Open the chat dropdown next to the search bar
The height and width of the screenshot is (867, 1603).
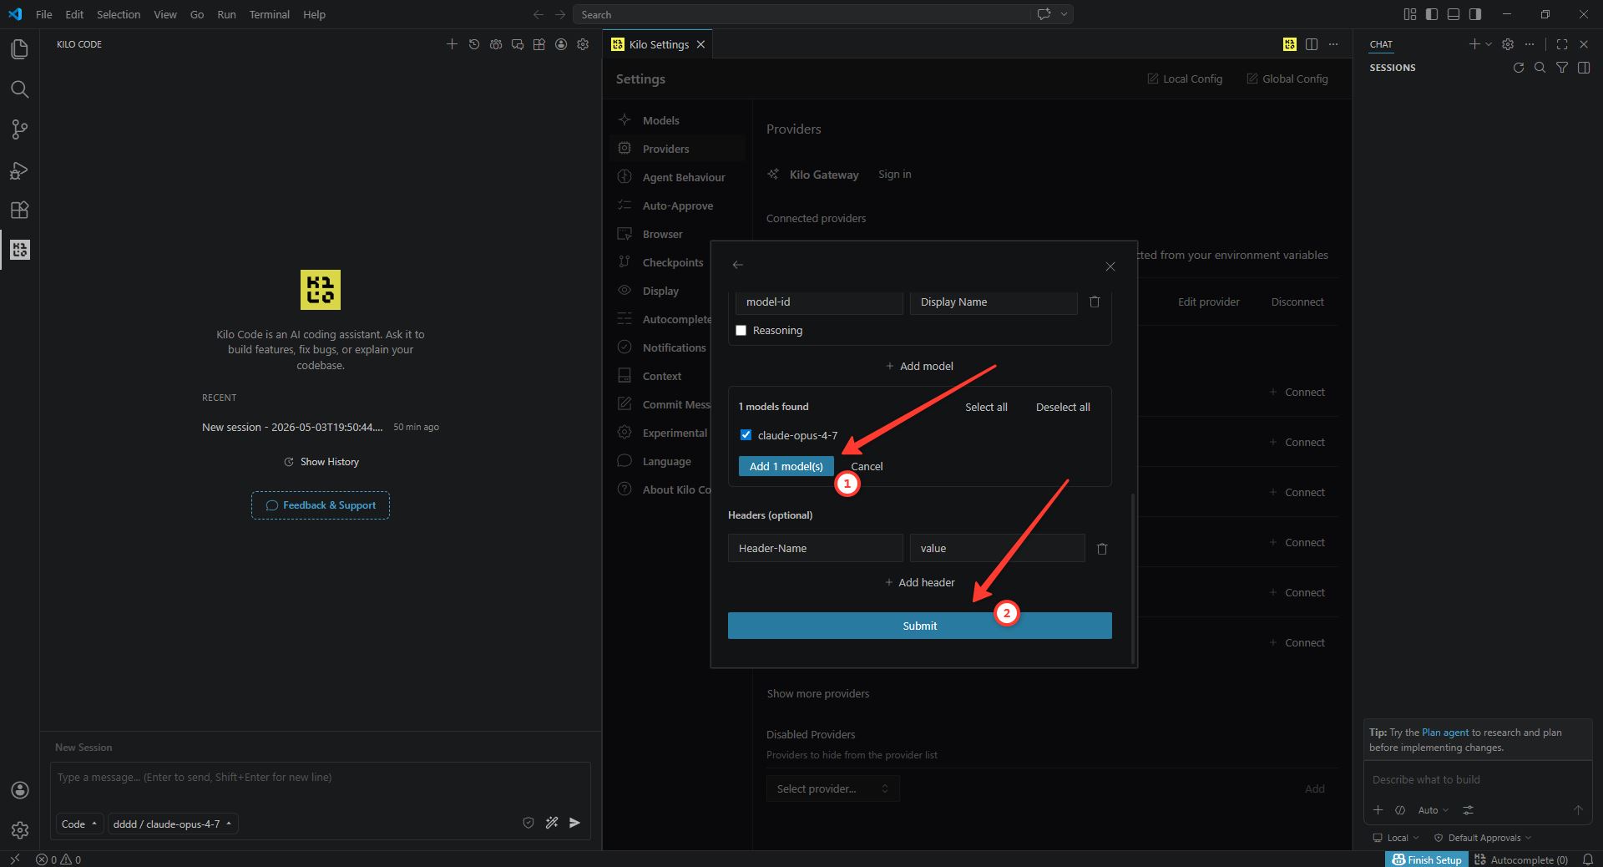point(1064,14)
